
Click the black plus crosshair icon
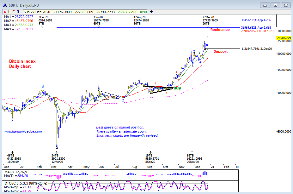151,12
